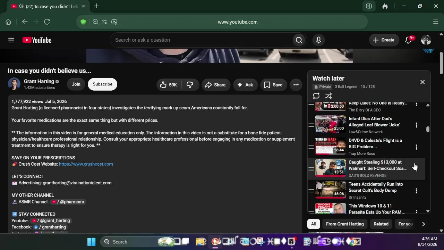Image resolution: width=444 pixels, height=250 pixels.
Task: Go to YouTube home via the logo
Action: [x=37, y=40]
